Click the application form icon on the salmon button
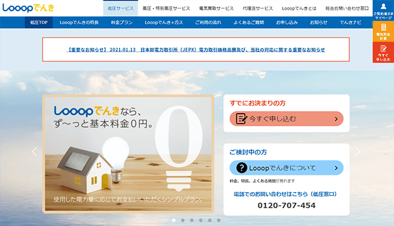The image size is (394, 226). pyautogui.click(x=241, y=119)
